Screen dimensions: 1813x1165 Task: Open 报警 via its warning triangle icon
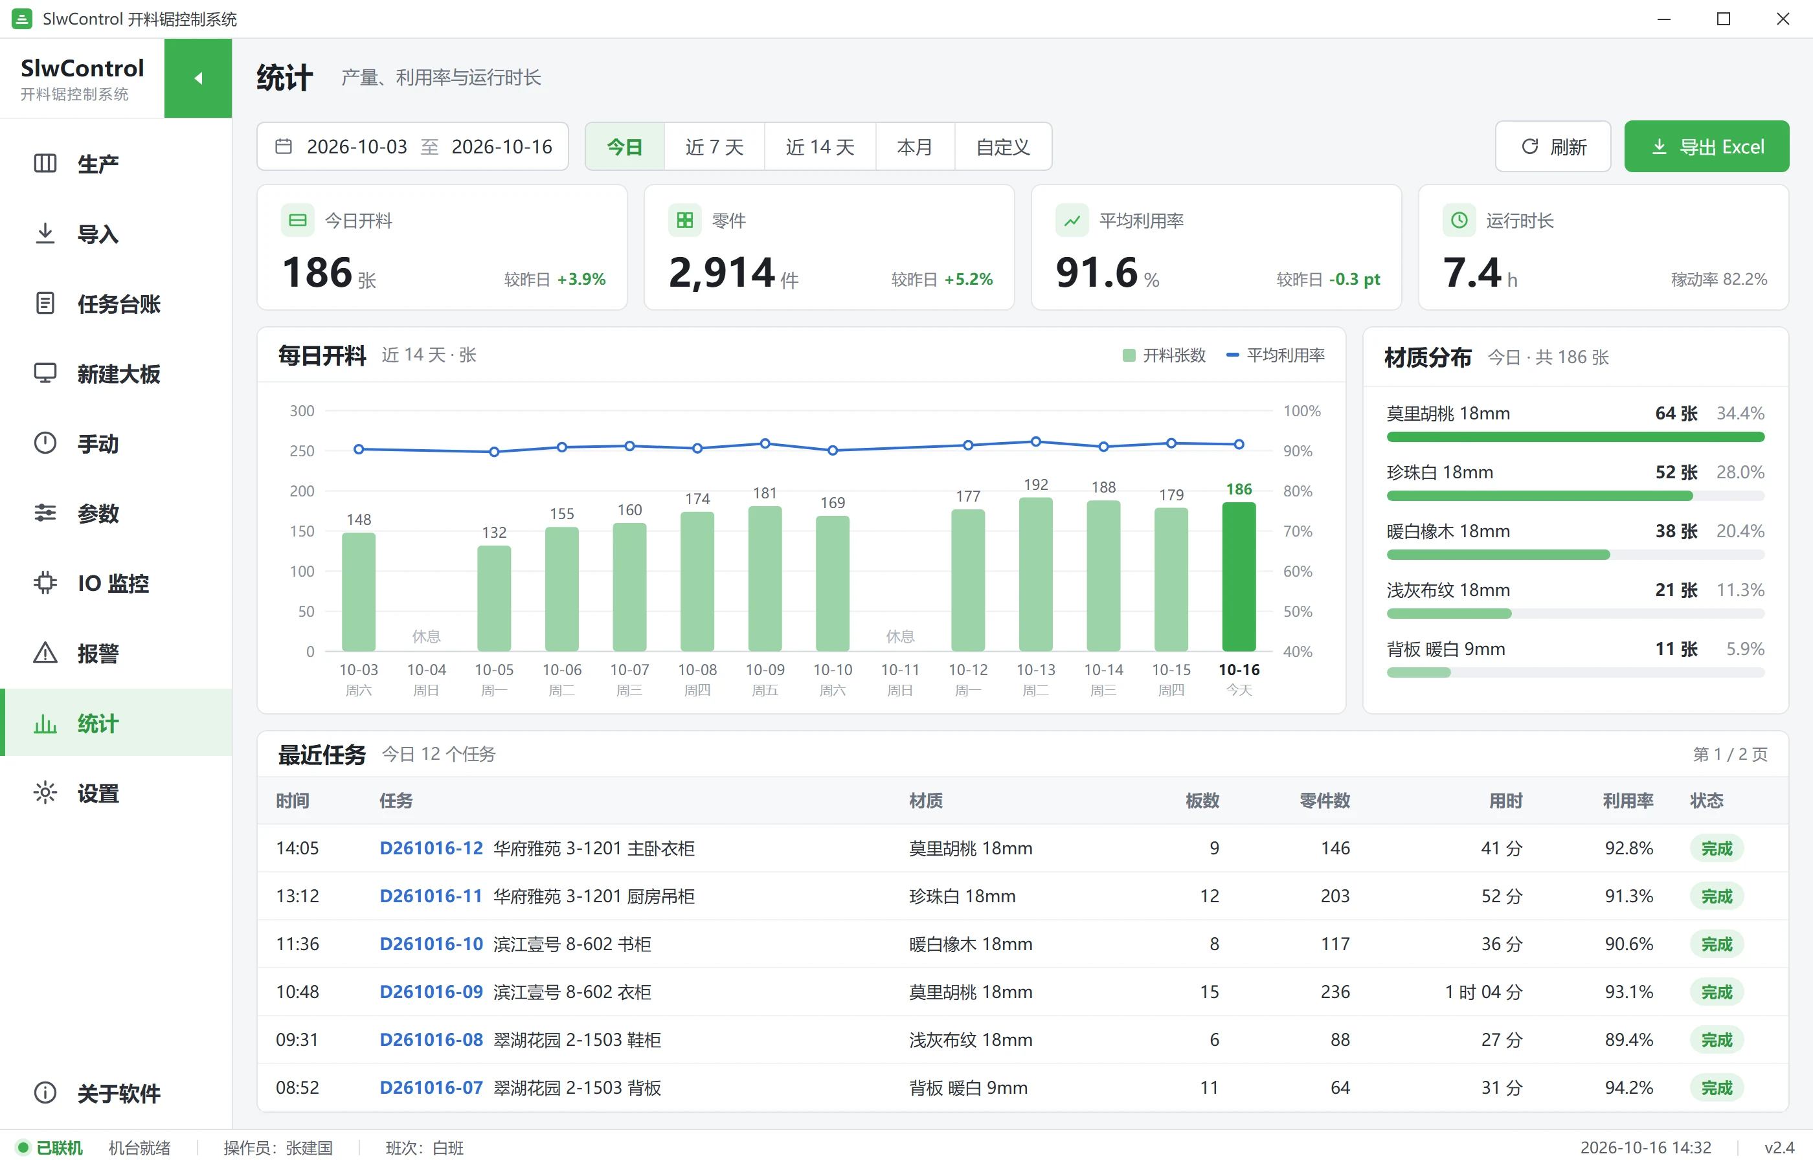pyautogui.click(x=45, y=652)
